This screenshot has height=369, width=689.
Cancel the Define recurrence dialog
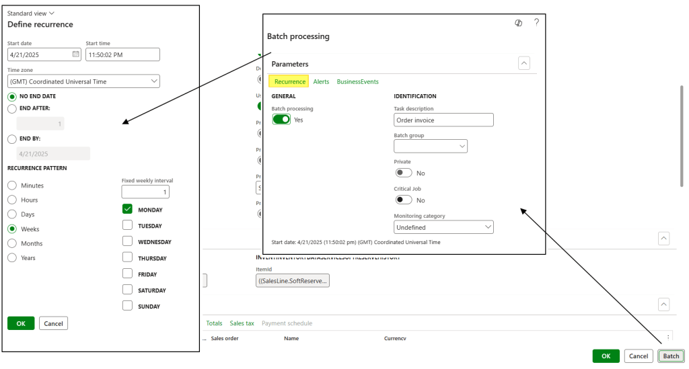[53, 323]
